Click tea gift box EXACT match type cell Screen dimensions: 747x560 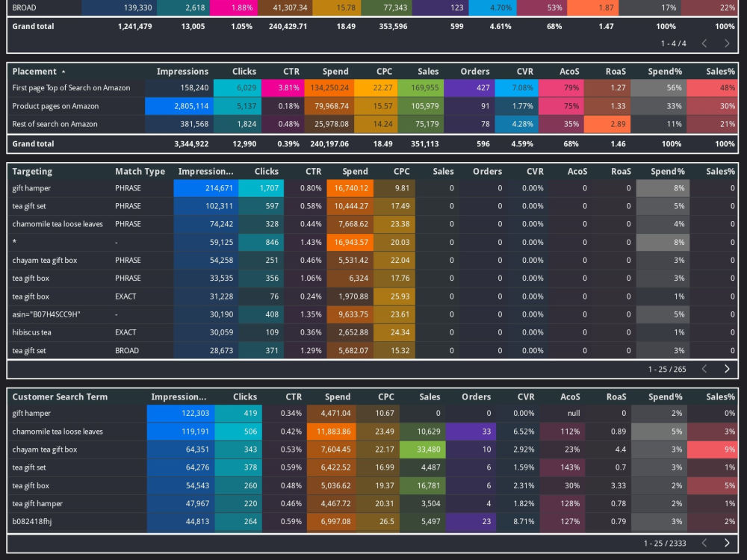pos(125,296)
